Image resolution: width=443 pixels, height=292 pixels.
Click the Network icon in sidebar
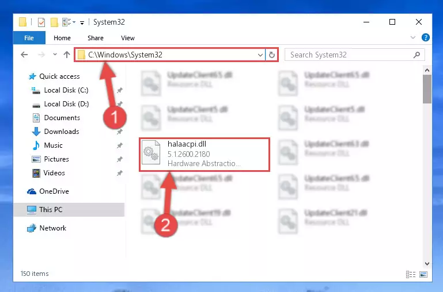32,228
